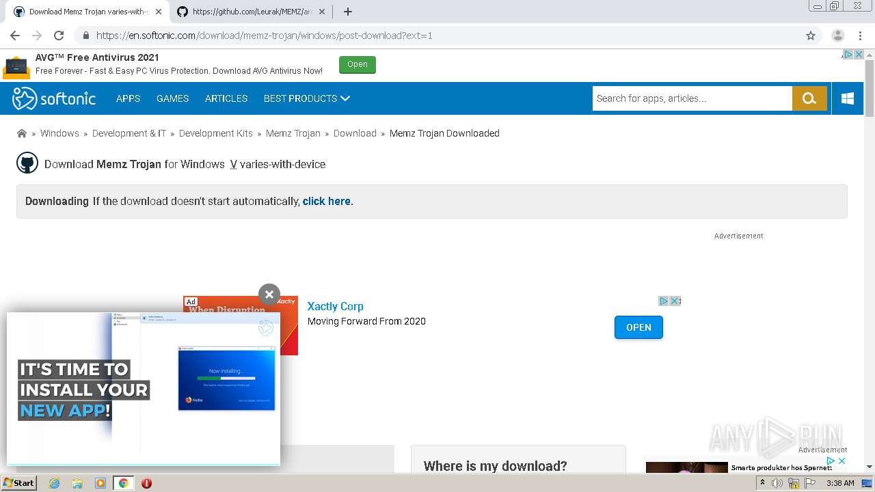View site info via padlock icon
Viewport: 875px width, 492px height.
(x=85, y=36)
